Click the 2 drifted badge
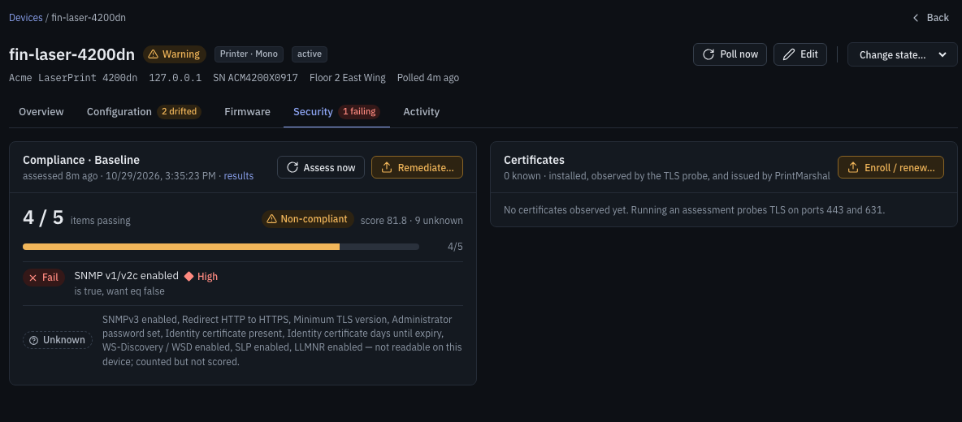 point(179,111)
